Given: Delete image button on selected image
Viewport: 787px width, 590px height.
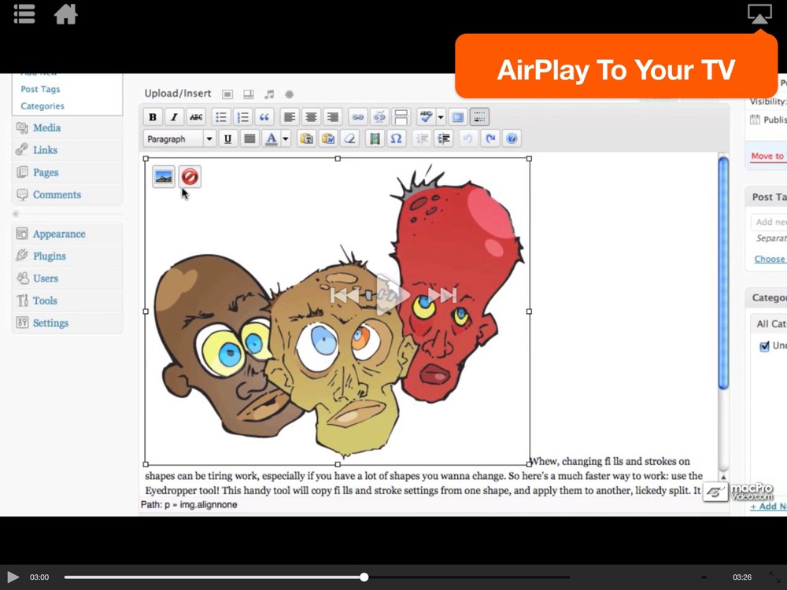Looking at the screenshot, I should click(190, 176).
